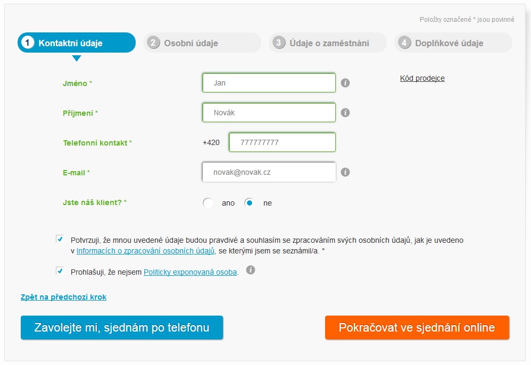Open info icon after Politicky exponovaná osoba
The image size is (531, 365).
pyautogui.click(x=251, y=270)
